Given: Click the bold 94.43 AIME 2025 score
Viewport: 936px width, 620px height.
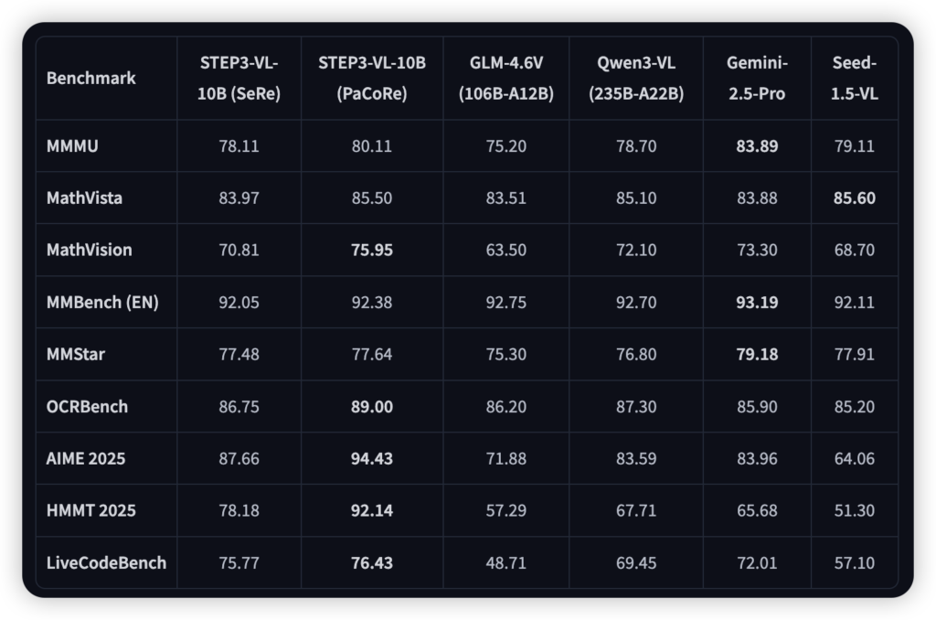Looking at the screenshot, I should point(372,458).
